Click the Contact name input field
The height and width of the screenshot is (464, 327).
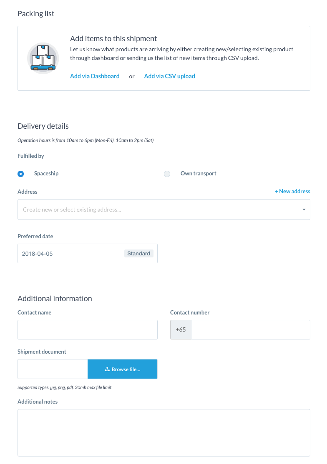pos(88,329)
